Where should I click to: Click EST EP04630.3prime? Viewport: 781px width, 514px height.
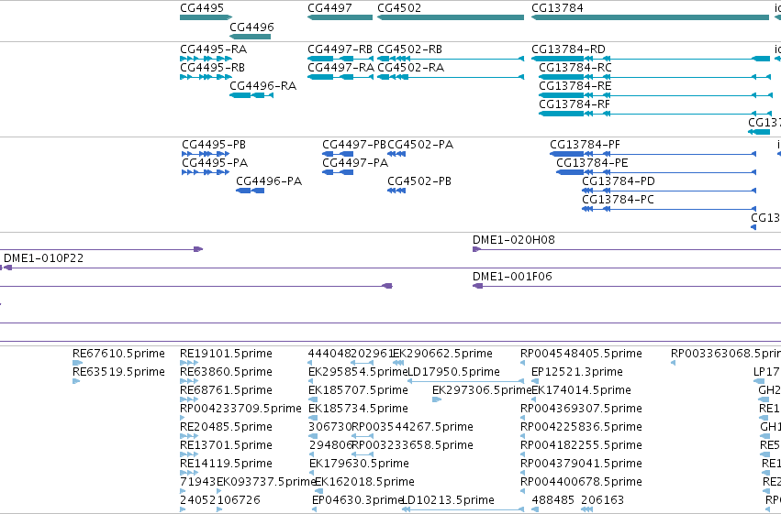(x=314, y=509)
